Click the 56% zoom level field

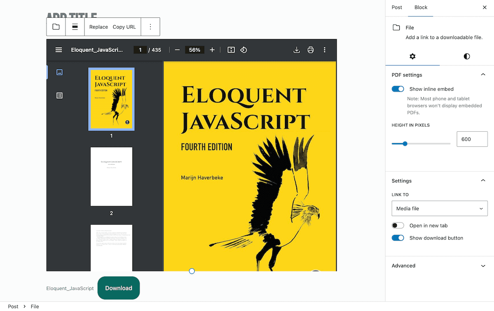(x=195, y=50)
